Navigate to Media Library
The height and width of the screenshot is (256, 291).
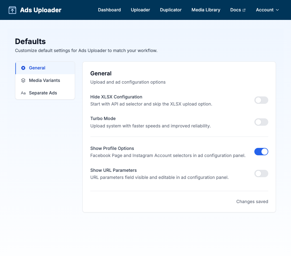coord(206,10)
